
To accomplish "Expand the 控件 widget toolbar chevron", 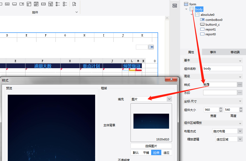I will 77,12.
